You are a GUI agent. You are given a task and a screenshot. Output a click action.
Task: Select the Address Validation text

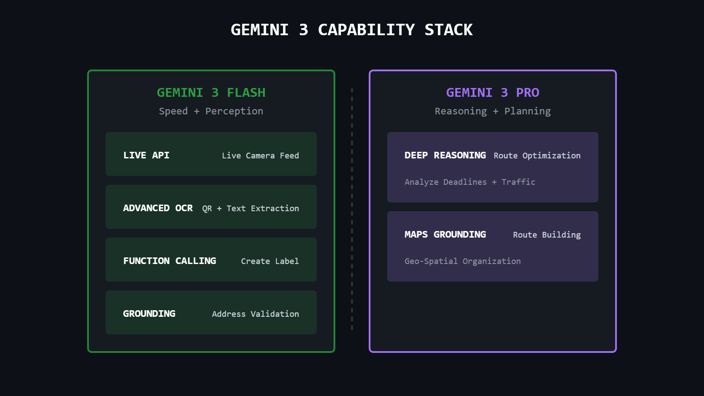tap(256, 314)
